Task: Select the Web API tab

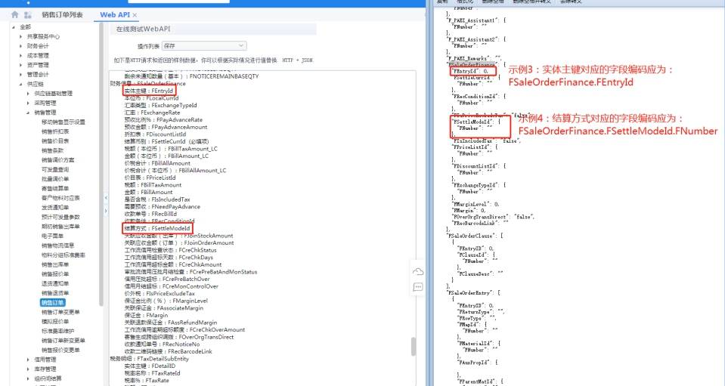Action: click(x=115, y=15)
